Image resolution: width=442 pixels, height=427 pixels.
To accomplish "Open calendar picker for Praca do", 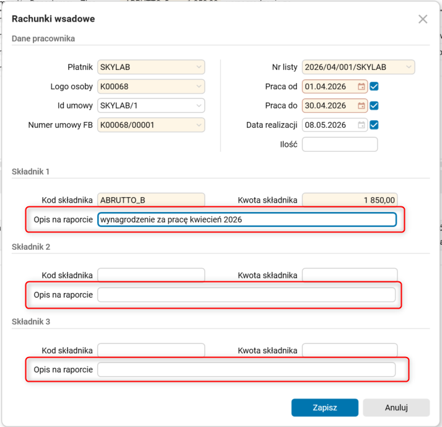I will tap(361, 106).
